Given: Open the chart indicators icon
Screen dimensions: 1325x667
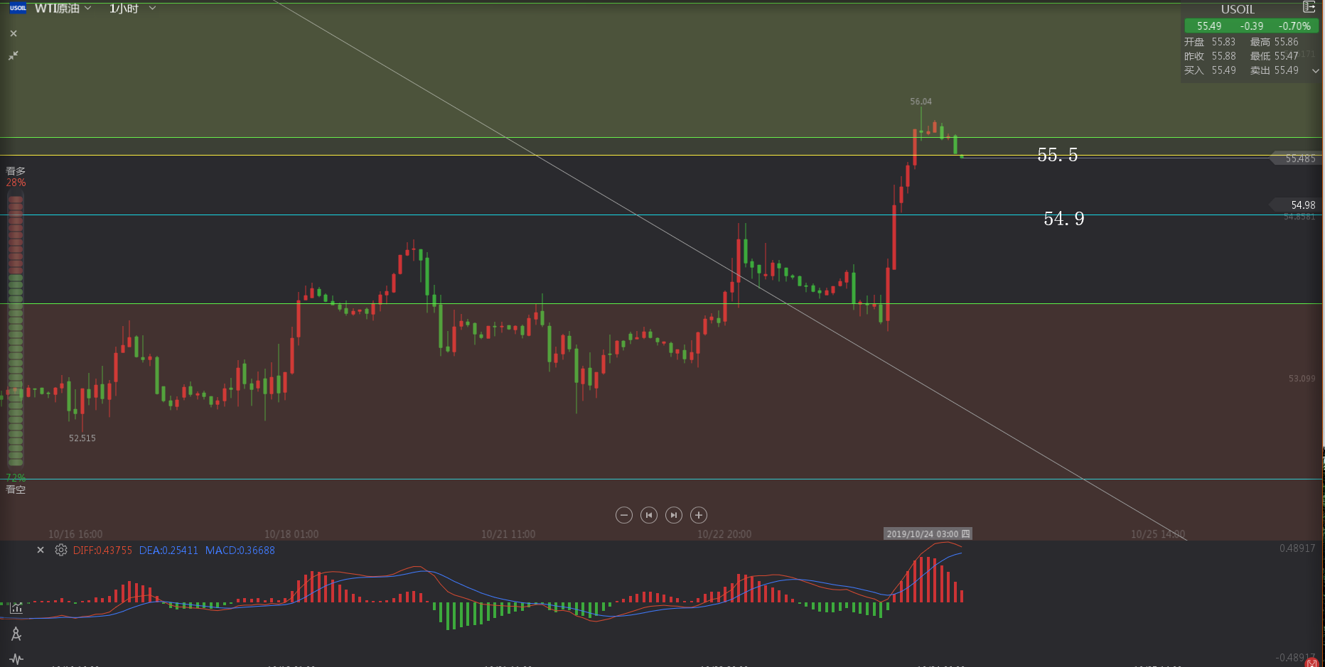Looking at the screenshot, I should click(16, 608).
